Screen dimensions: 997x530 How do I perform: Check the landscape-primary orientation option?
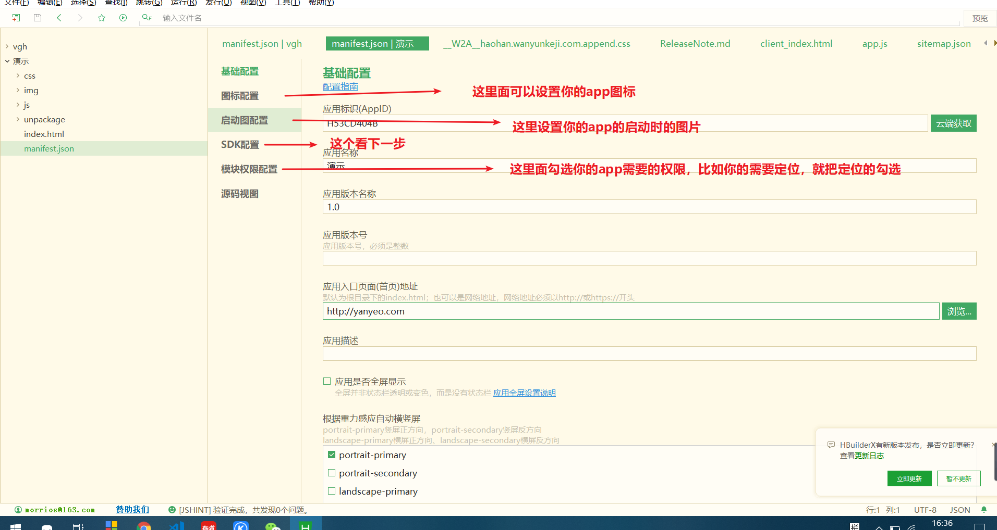[x=332, y=490]
